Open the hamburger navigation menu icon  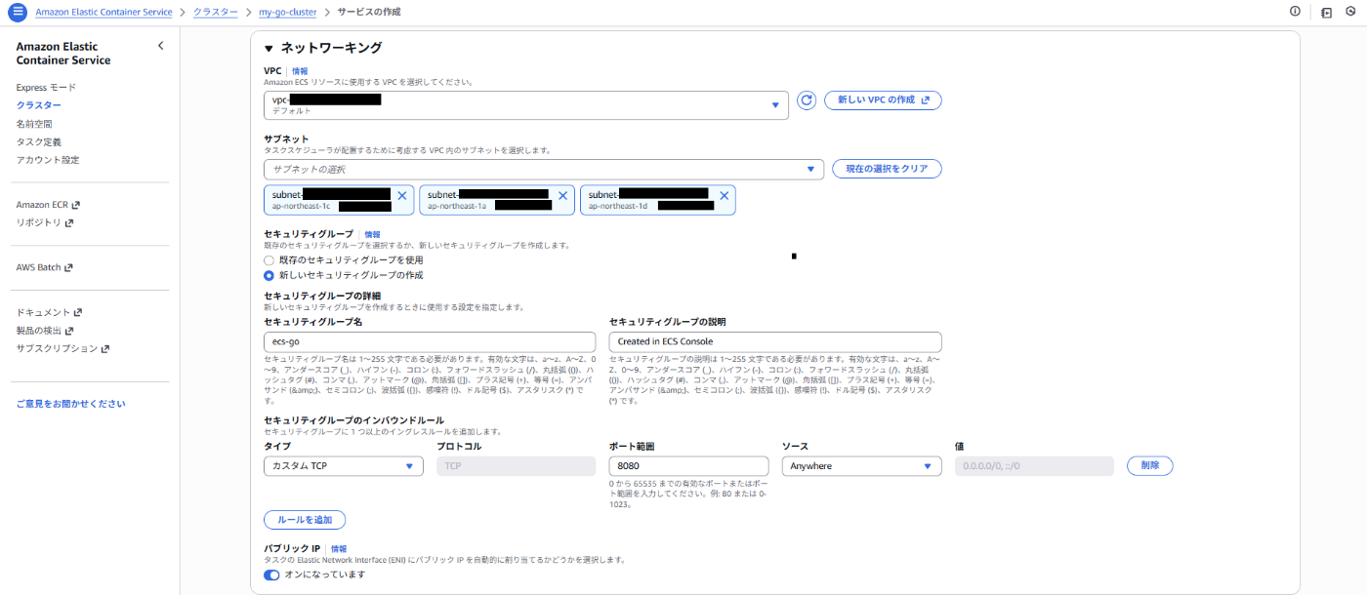tap(18, 12)
